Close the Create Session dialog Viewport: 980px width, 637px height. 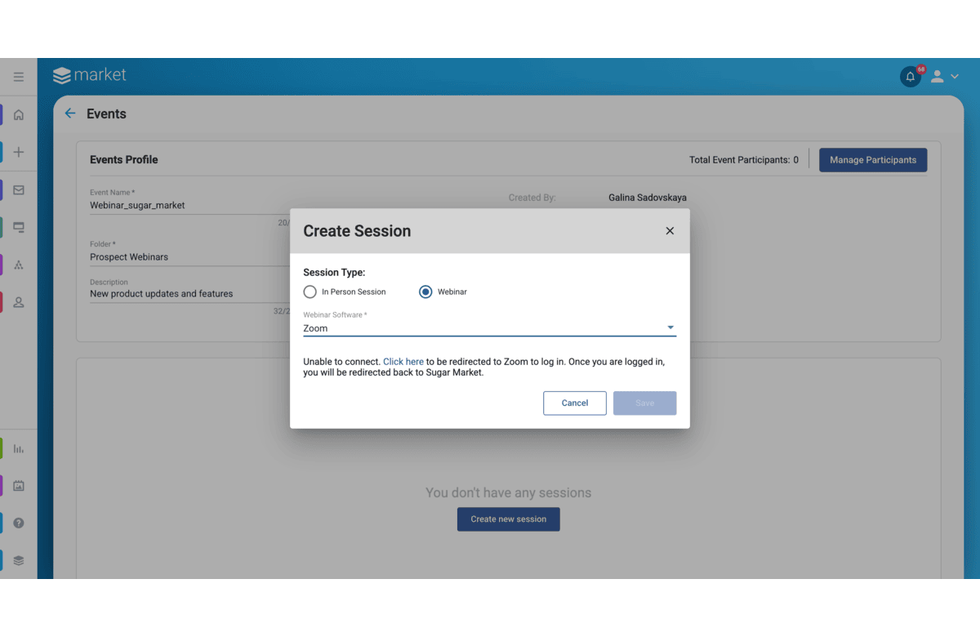tap(670, 231)
